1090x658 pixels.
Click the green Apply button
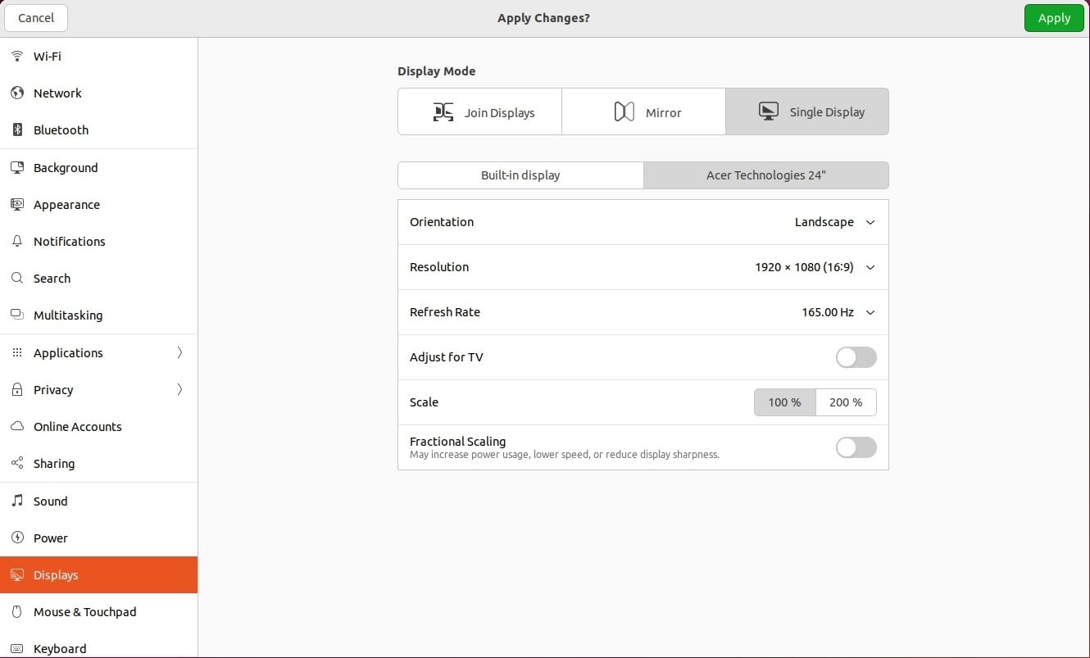[x=1054, y=18]
